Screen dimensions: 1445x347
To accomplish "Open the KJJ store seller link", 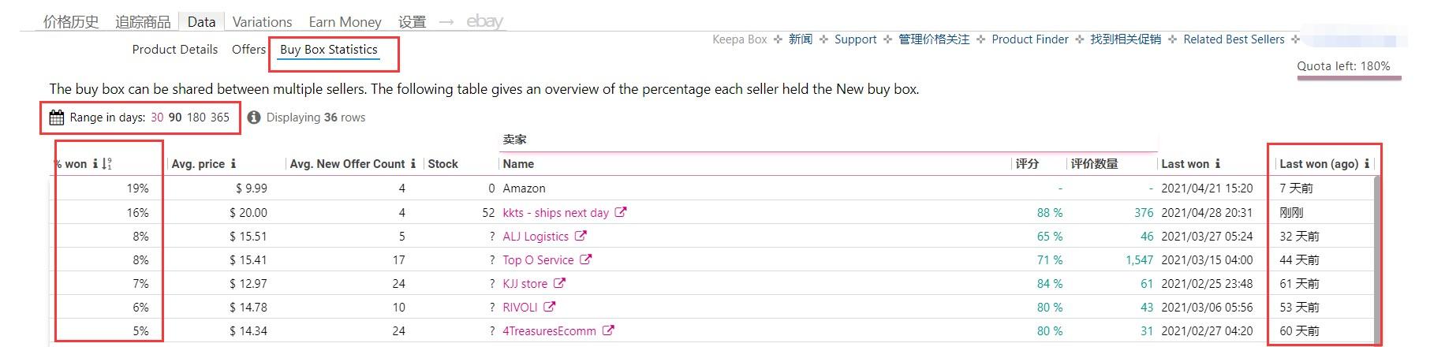I will [x=525, y=283].
